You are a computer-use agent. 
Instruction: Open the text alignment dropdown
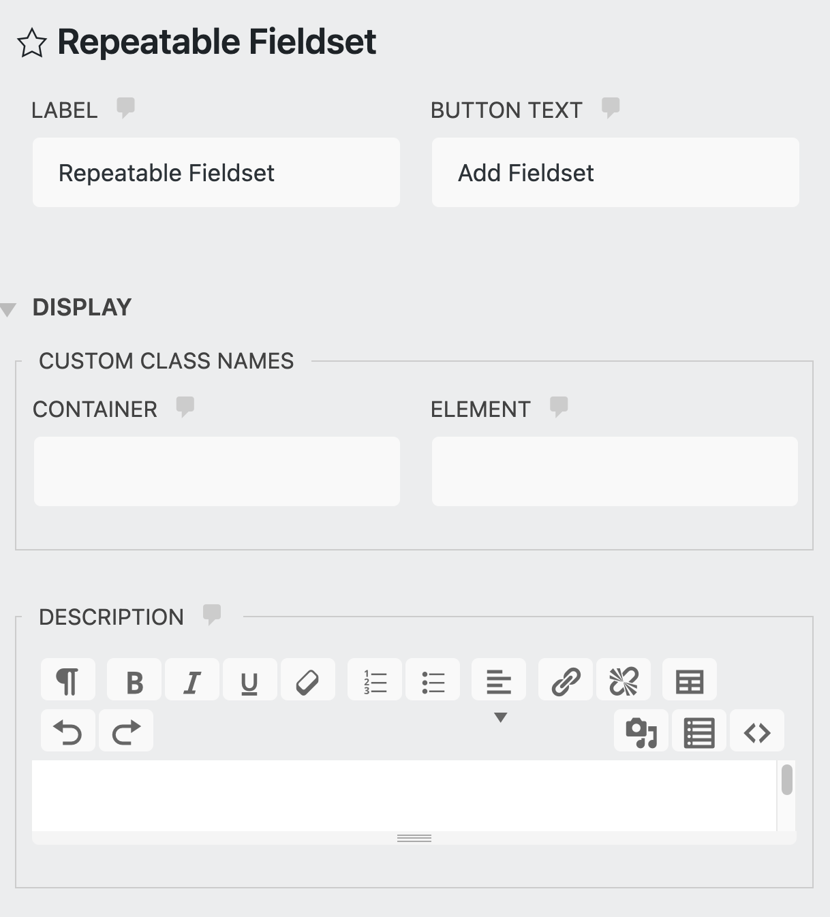(499, 680)
